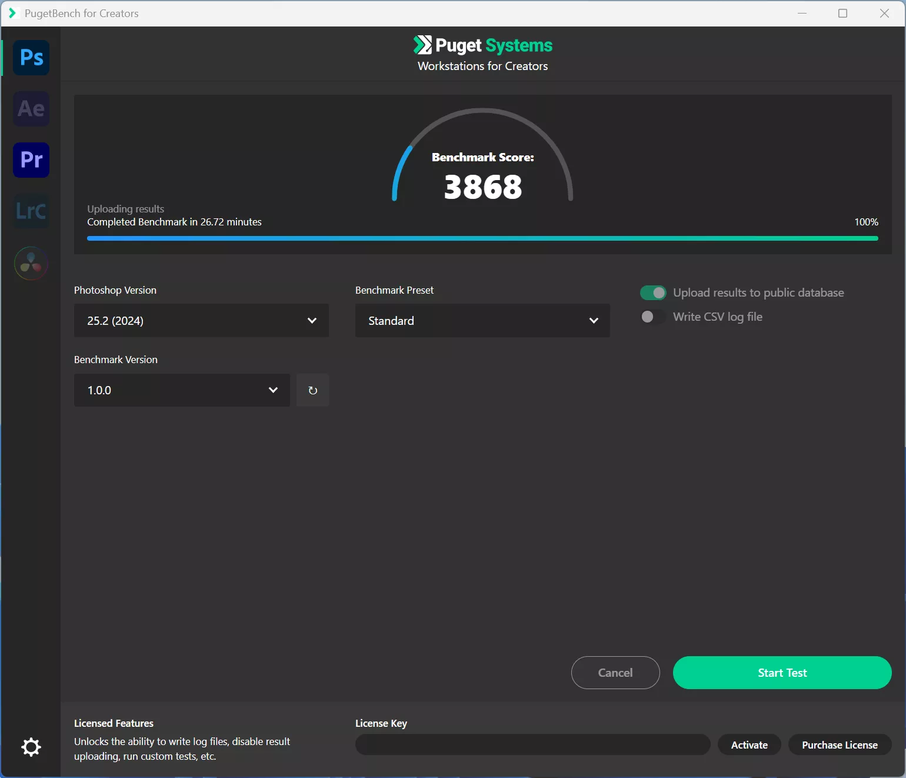Click the License Key input field

click(x=533, y=745)
